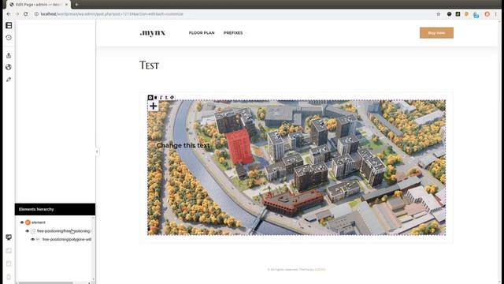Bookmark this page with the star icon

439,14
